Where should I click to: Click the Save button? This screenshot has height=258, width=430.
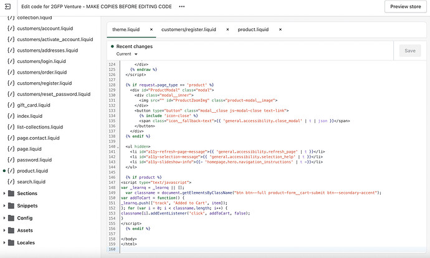point(410,51)
